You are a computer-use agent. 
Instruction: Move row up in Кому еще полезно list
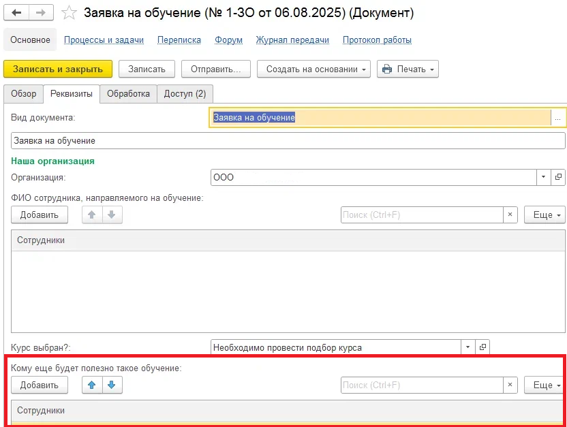click(92, 385)
